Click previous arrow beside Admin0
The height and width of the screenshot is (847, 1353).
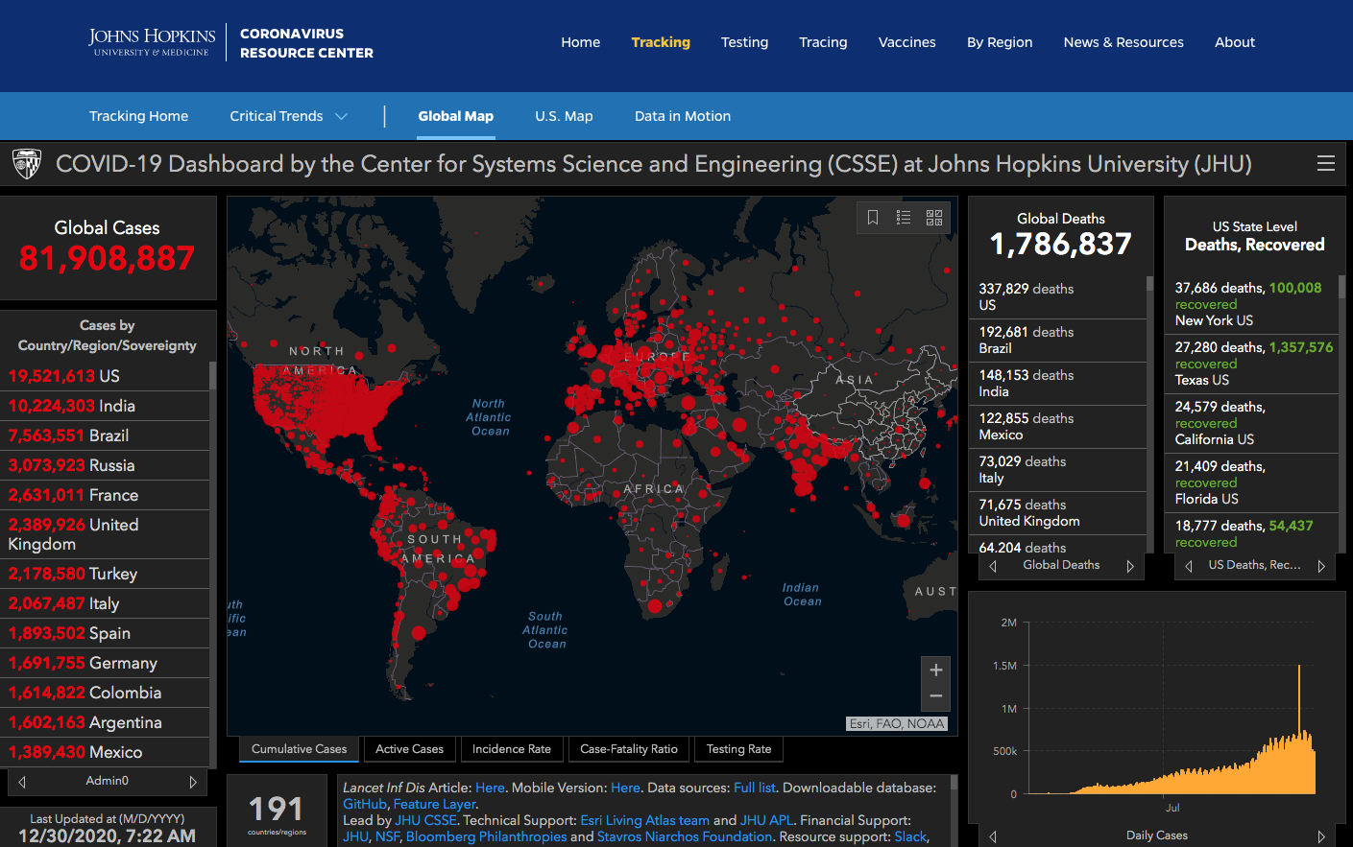point(22,782)
